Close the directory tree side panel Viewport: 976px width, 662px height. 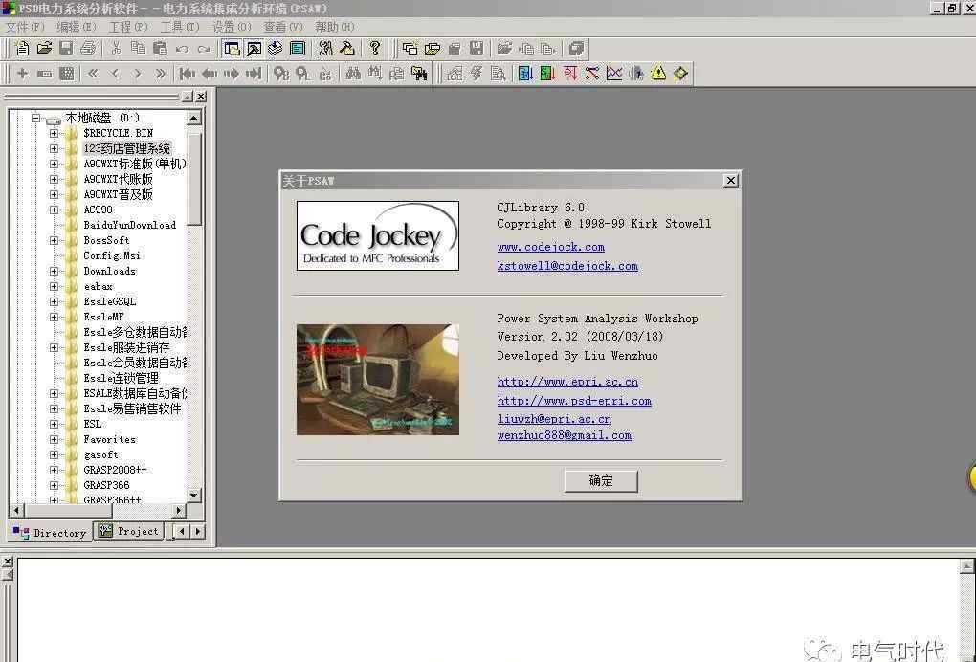pos(201,97)
